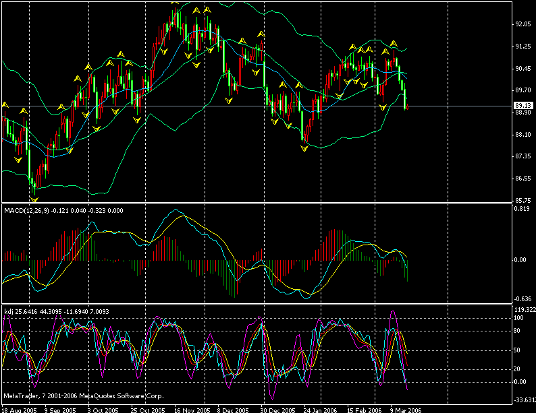Click the 85.75 price level on the scale

pyautogui.click(x=522, y=201)
